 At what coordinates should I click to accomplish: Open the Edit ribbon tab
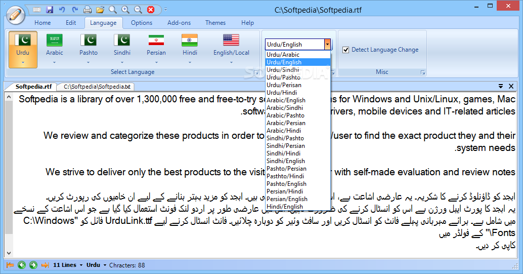click(71, 23)
